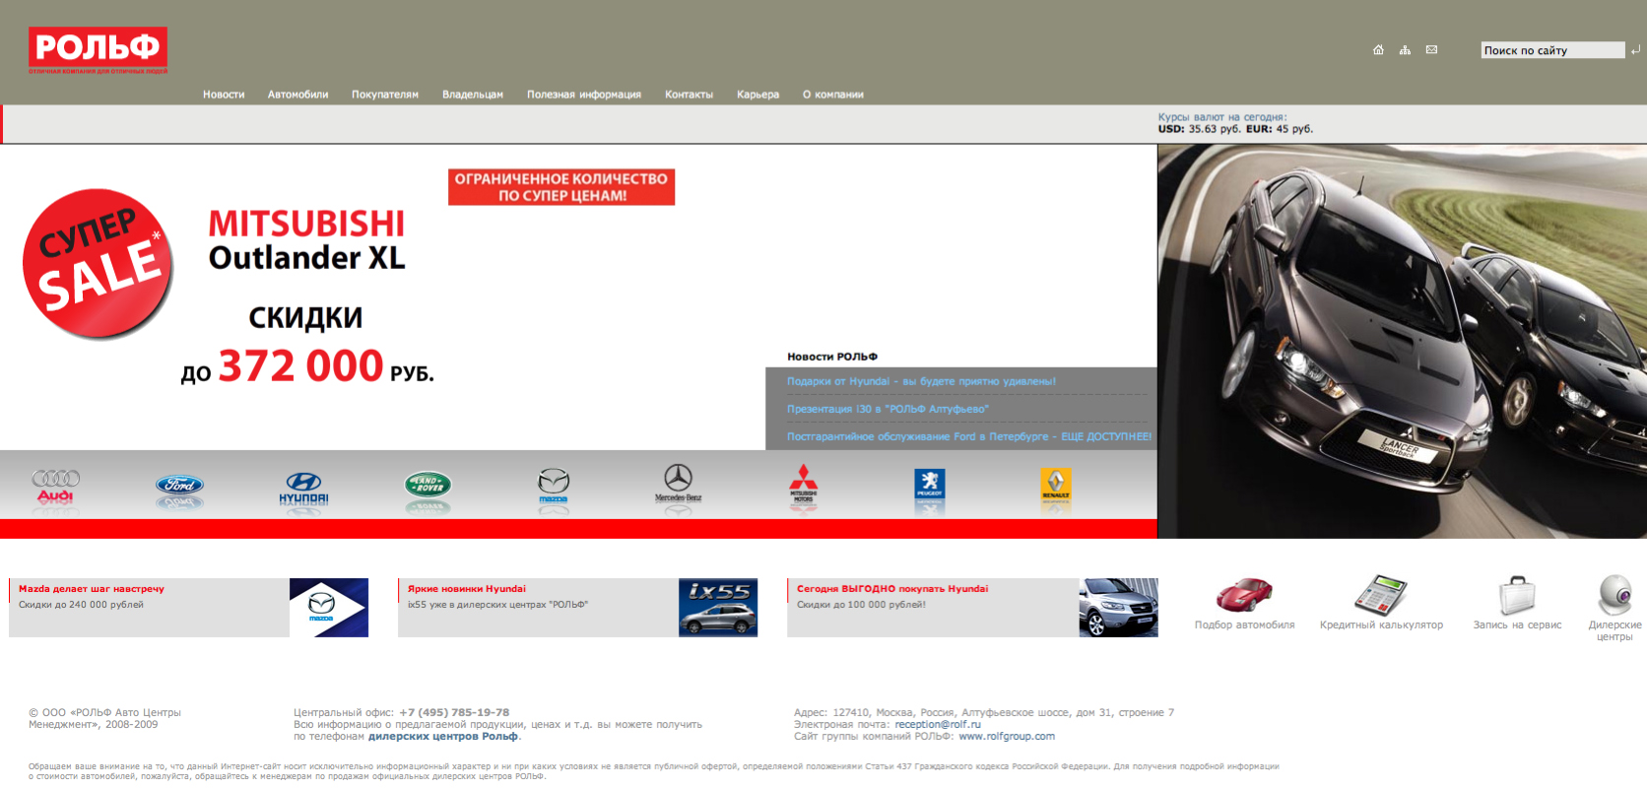
Task: Open the Запись на сервис briefcase icon
Action: pyautogui.click(x=1517, y=595)
